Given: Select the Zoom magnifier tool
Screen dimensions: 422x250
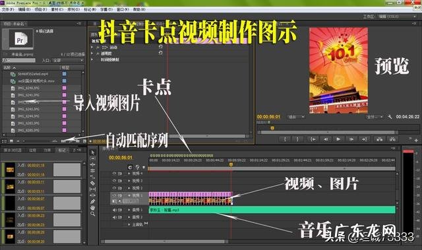Looking at the screenshot, I should click(x=92, y=214).
